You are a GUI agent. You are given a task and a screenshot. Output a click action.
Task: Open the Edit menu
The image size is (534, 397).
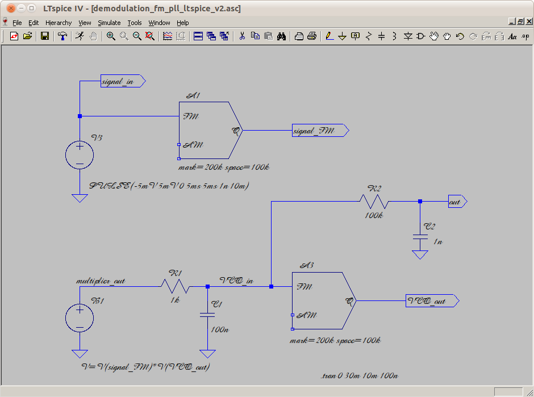34,23
